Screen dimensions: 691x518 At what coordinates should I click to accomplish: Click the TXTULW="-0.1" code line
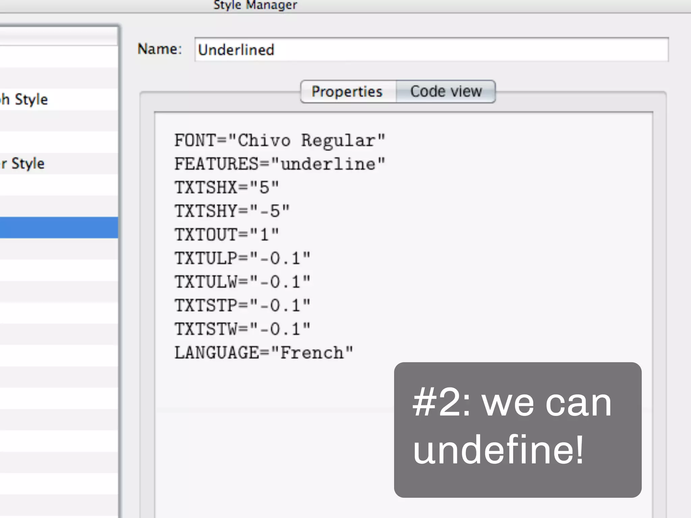click(x=242, y=282)
